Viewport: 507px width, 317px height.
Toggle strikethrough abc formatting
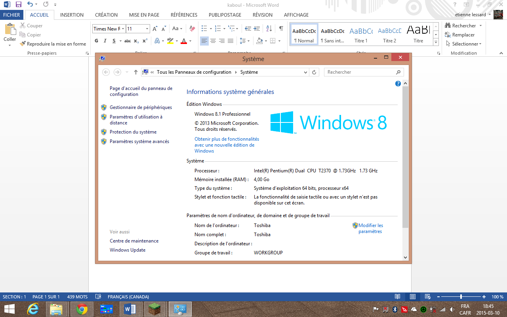[128, 41]
